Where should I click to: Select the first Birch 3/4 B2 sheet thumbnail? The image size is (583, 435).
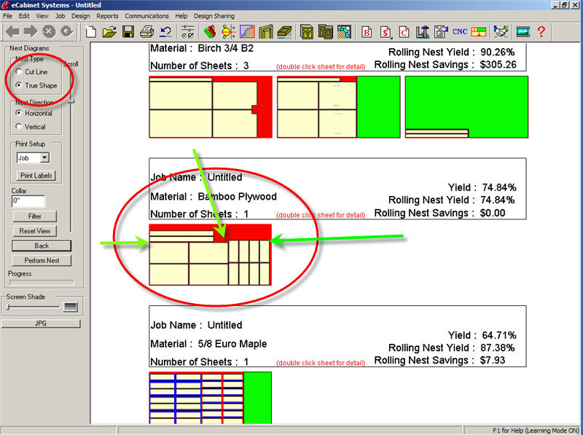point(211,107)
